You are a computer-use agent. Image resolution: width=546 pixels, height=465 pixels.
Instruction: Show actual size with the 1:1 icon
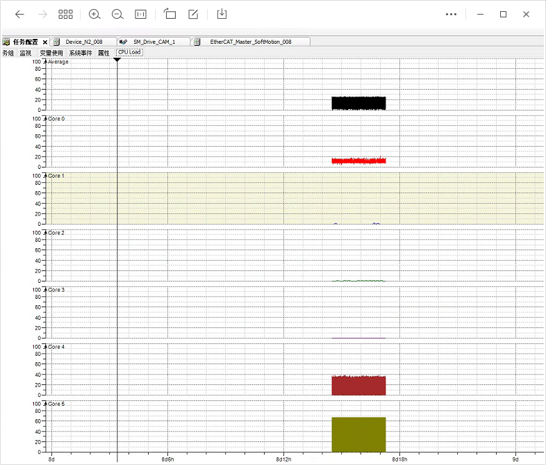141,14
